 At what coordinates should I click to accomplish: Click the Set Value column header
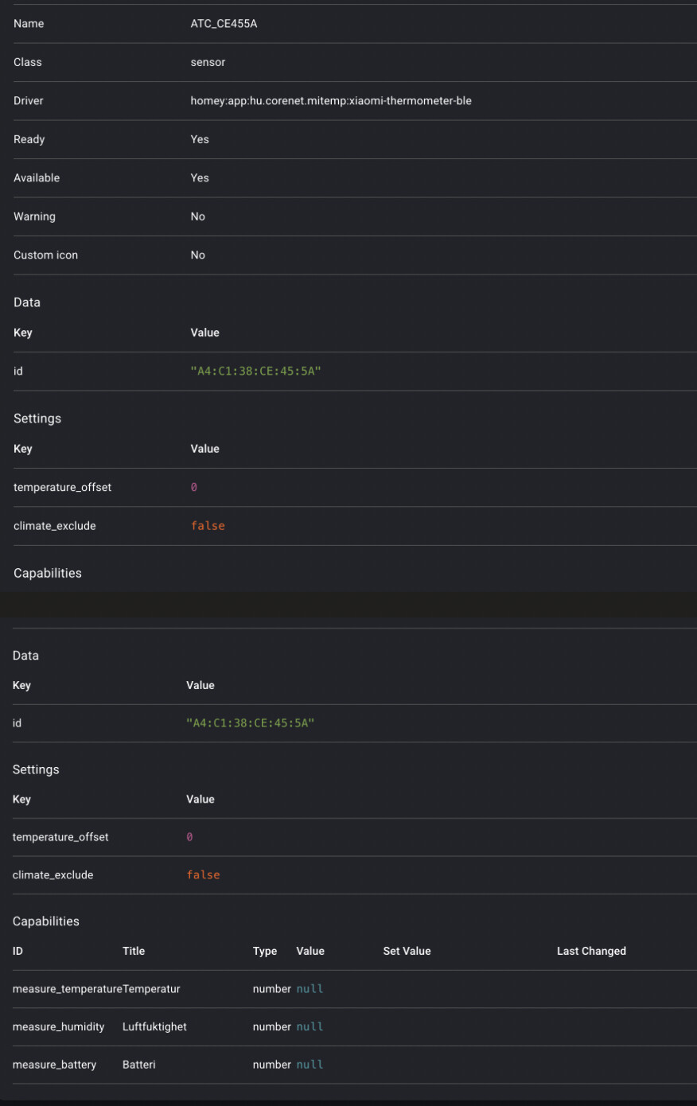coord(407,951)
